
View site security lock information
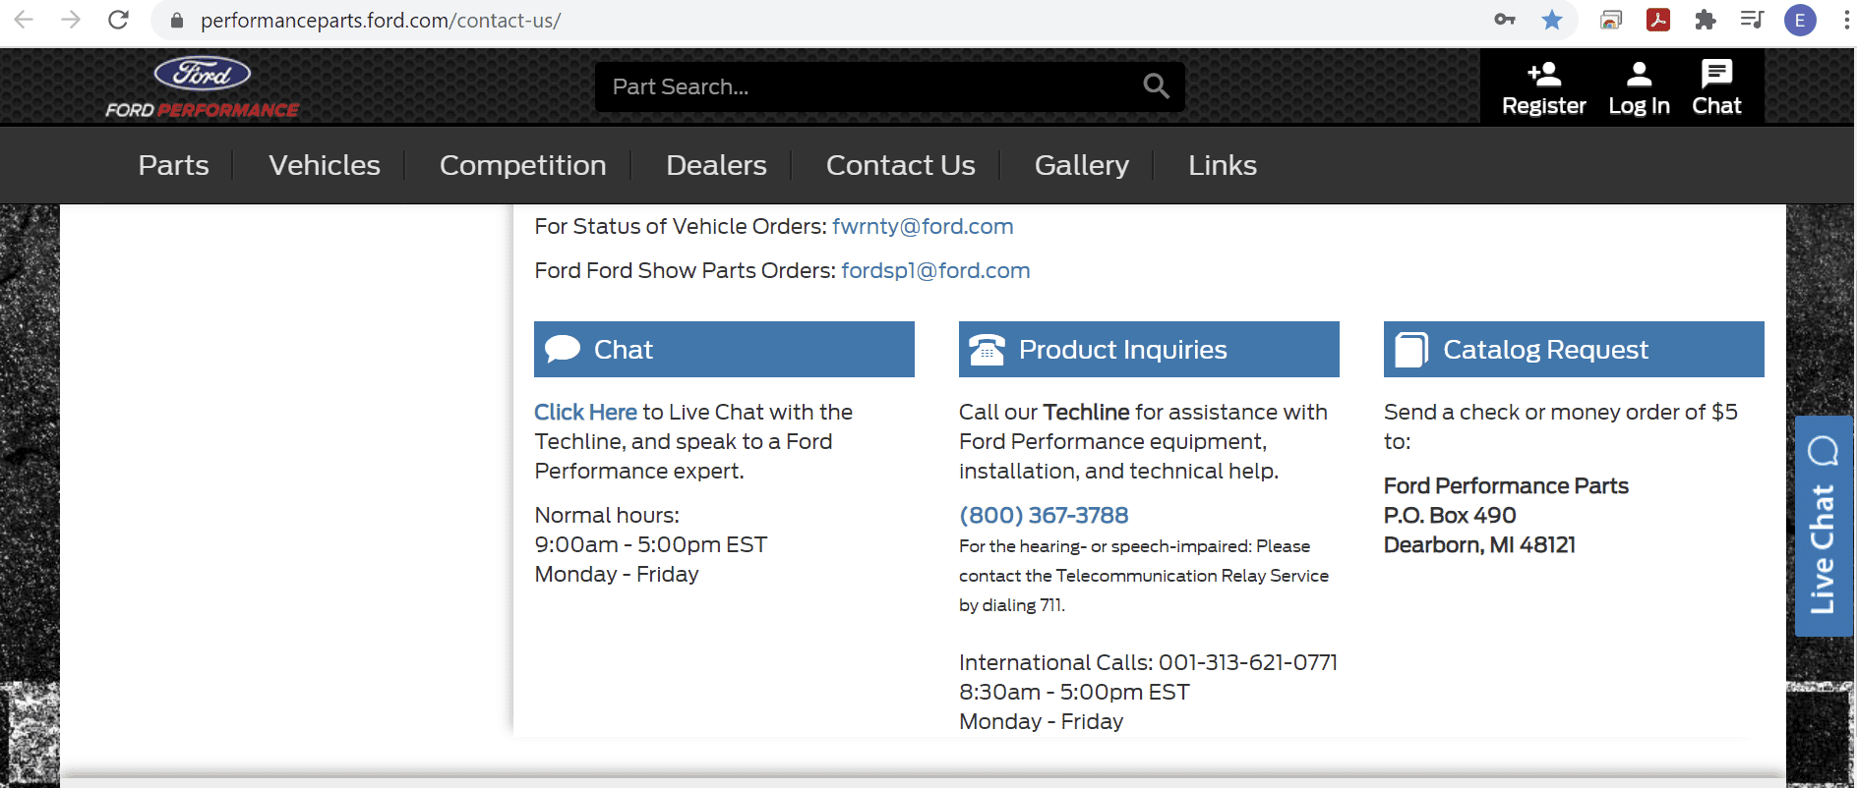tap(177, 21)
